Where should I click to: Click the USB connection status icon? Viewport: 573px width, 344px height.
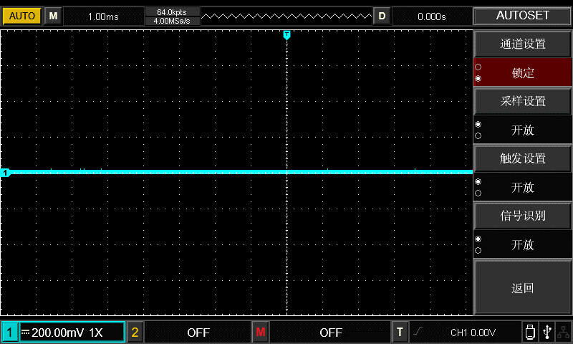pos(547,332)
